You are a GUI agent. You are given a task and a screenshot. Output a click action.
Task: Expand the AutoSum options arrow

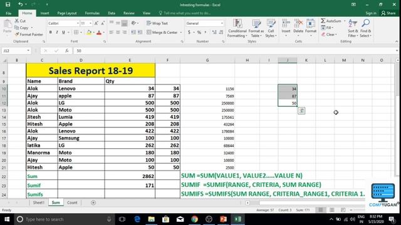click(x=345, y=21)
